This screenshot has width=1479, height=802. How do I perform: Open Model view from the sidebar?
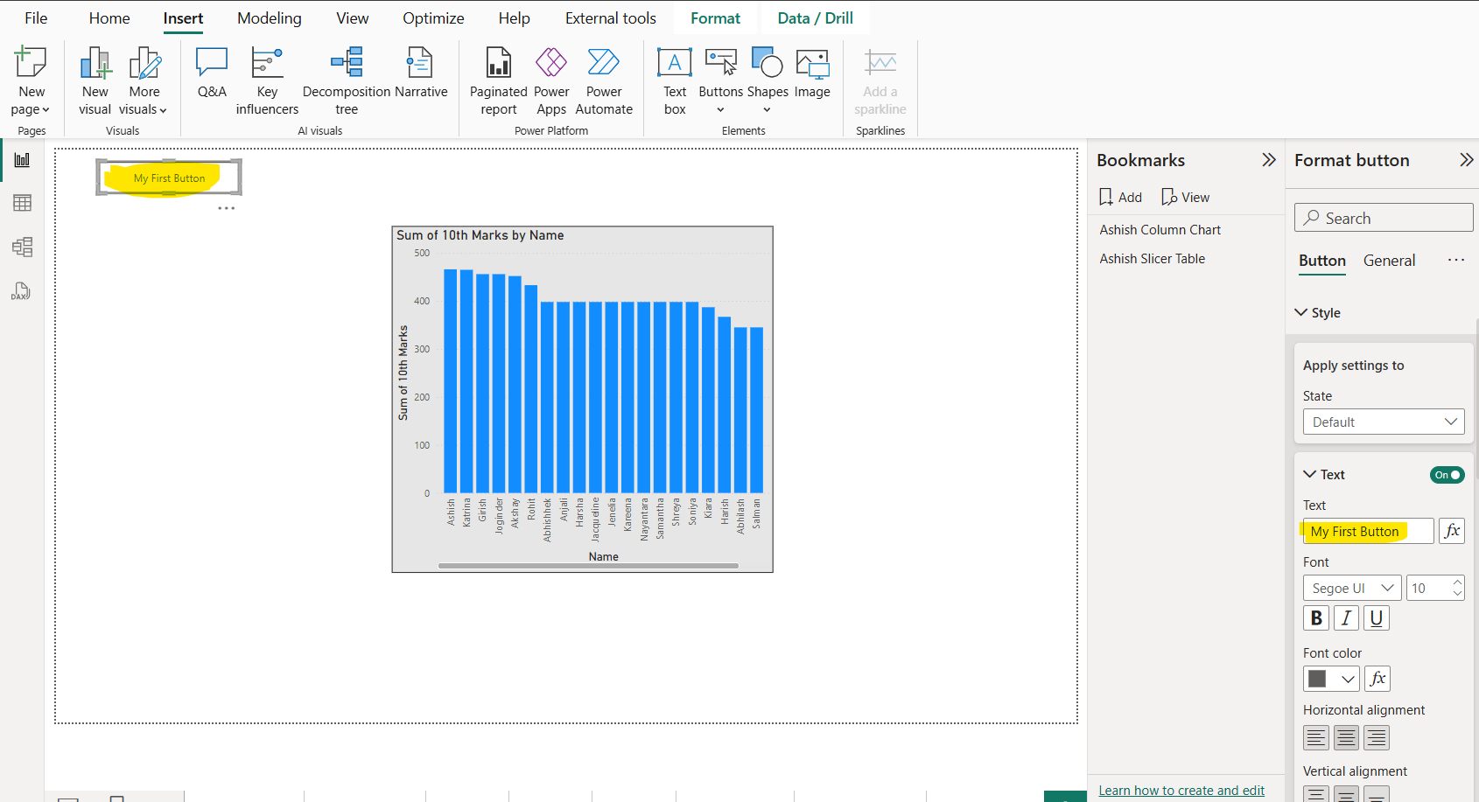click(19, 247)
